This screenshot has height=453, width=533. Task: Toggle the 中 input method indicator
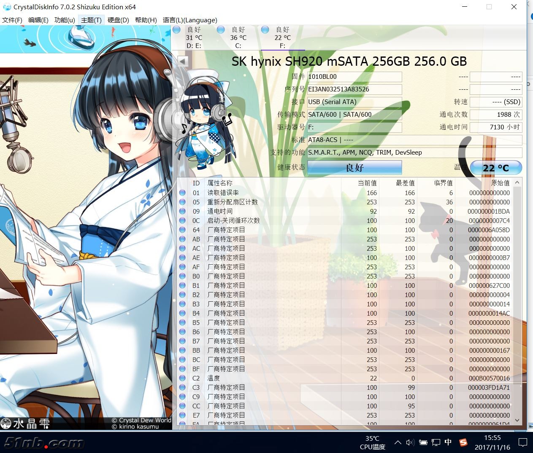point(448,442)
